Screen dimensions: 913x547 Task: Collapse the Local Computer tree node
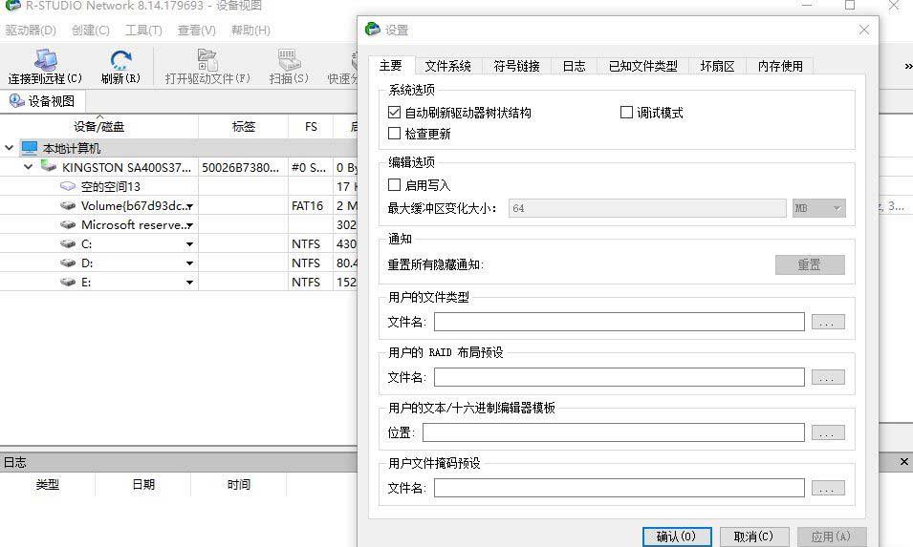pyautogui.click(x=9, y=148)
